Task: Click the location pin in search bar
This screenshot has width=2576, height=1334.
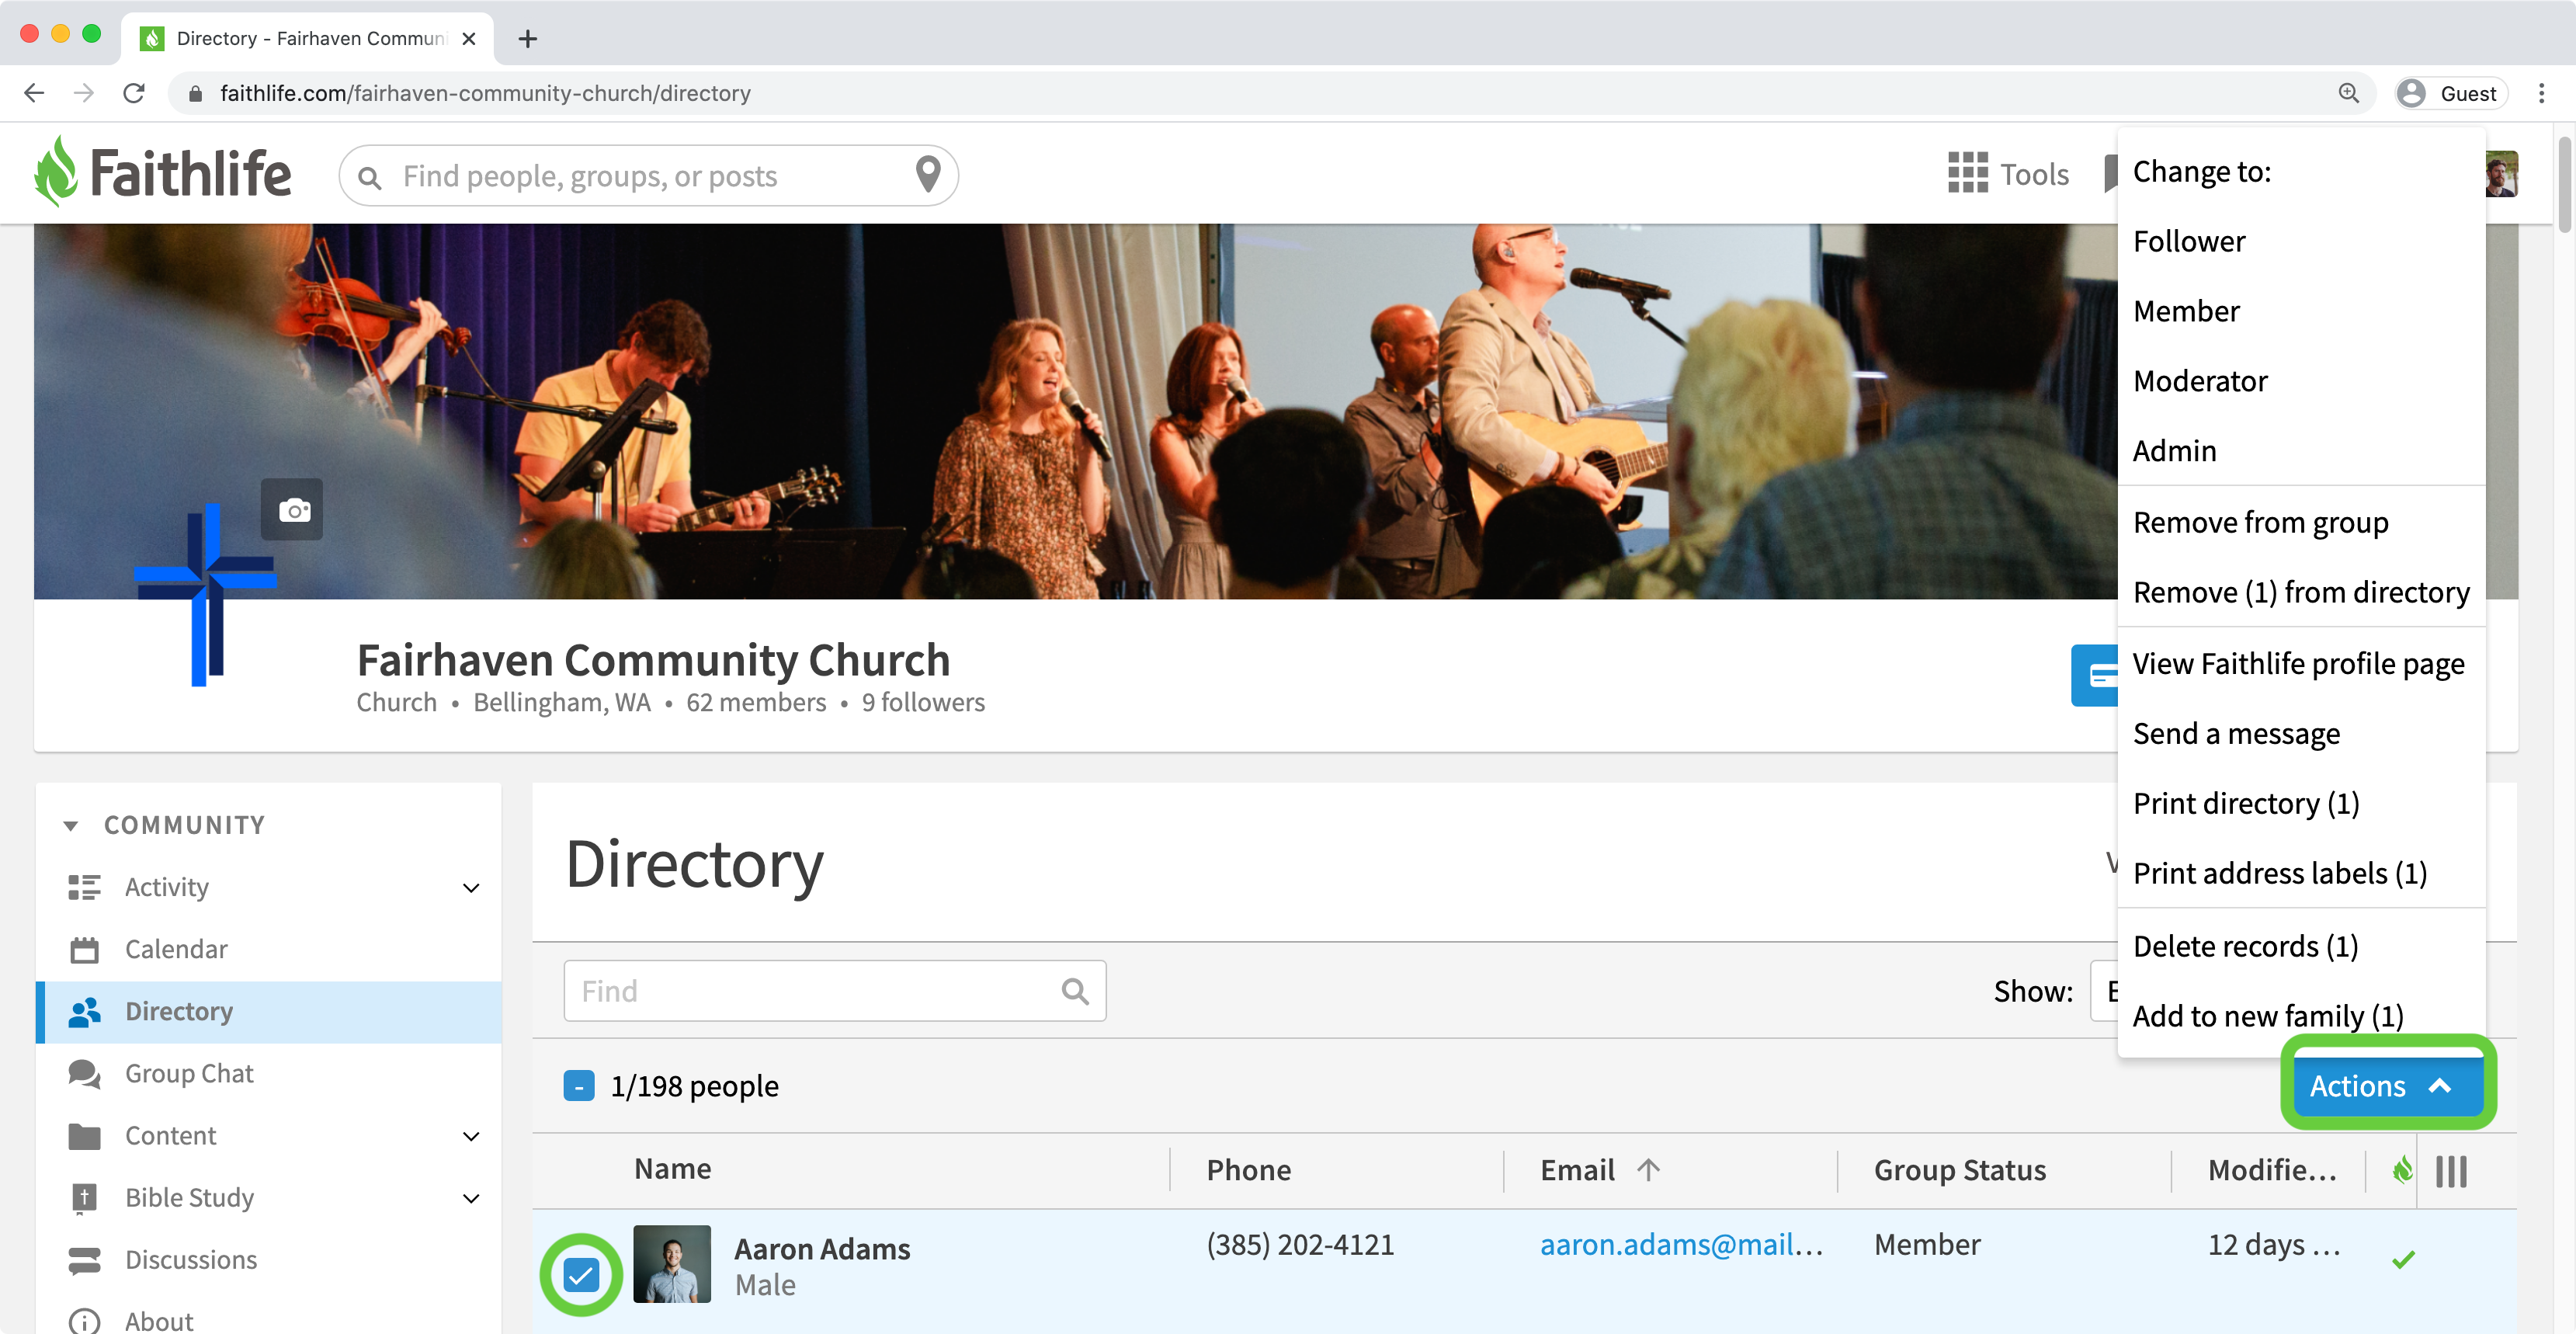Action: (928, 175)
